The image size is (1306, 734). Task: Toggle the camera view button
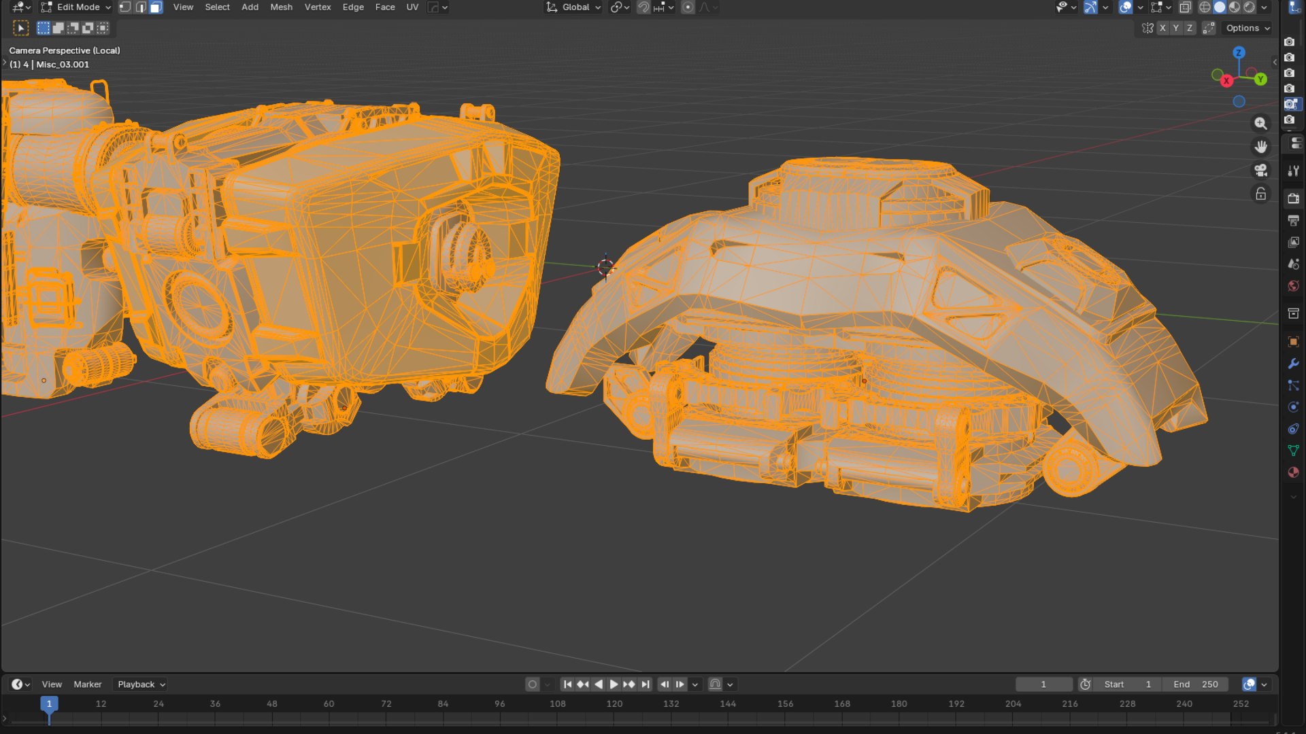pos(1260,170)
